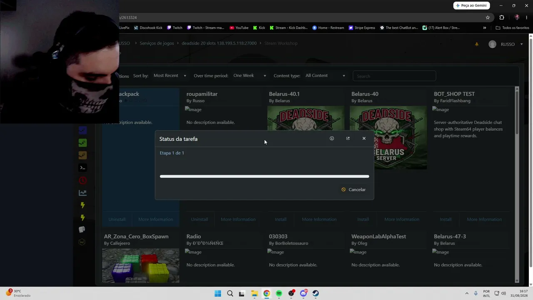Install the Belarus-40.1 mod

point(281,220)
